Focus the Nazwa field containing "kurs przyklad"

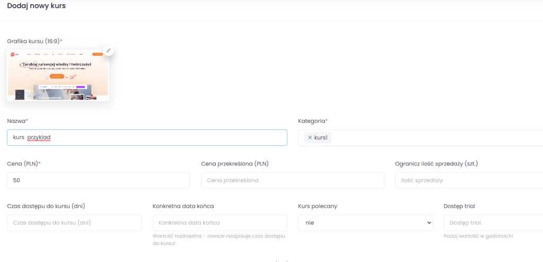click(x=147, y=138)
